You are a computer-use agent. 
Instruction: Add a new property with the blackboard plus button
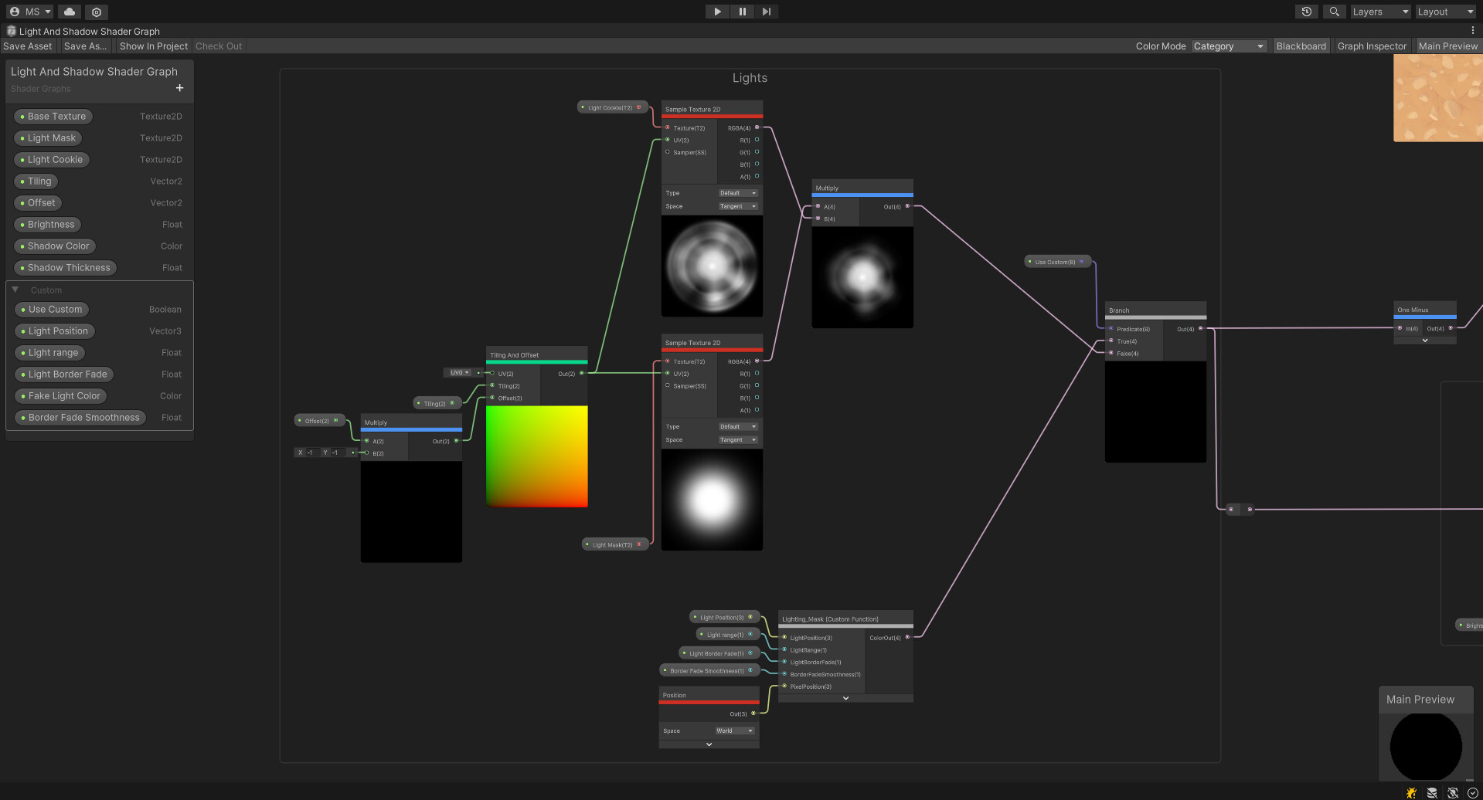179,88
